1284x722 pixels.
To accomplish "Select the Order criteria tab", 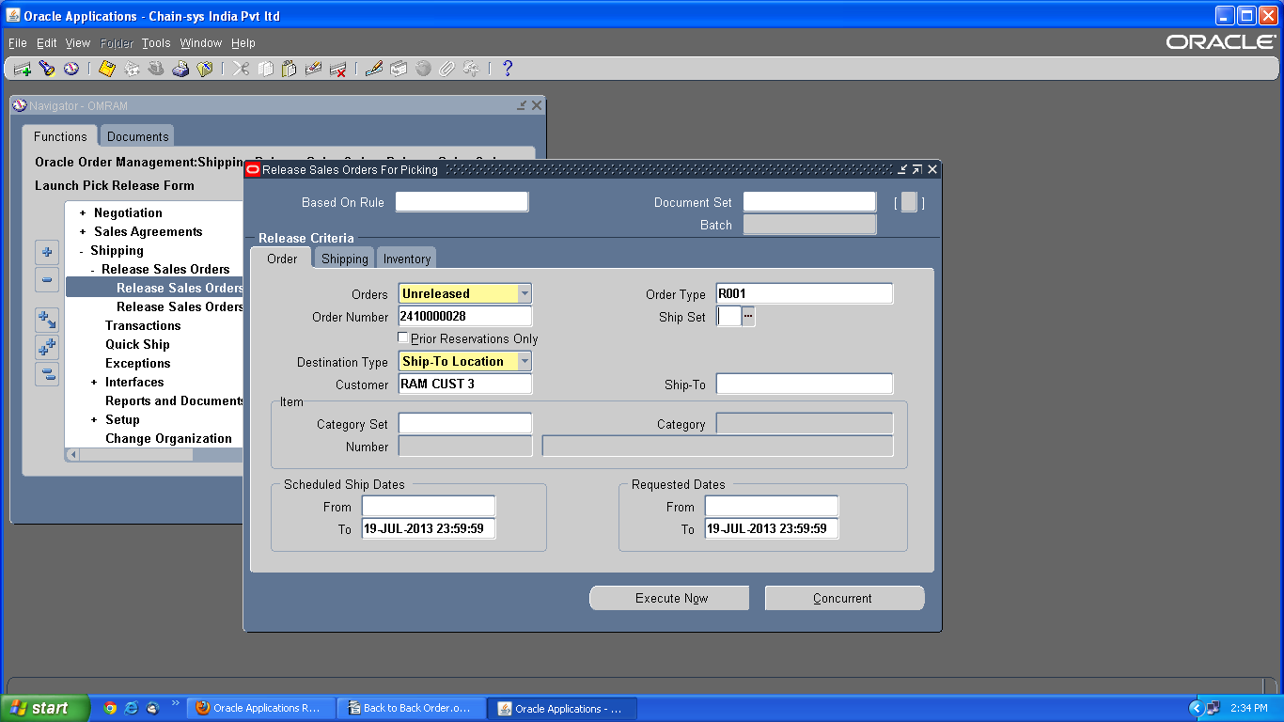I will click(x=282, y=259).
